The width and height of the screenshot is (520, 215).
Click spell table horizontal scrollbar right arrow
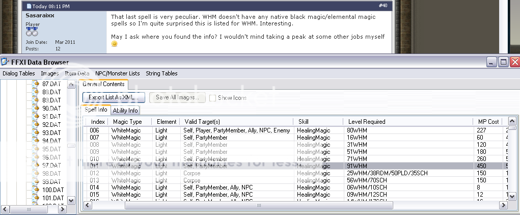coord(503,206)
